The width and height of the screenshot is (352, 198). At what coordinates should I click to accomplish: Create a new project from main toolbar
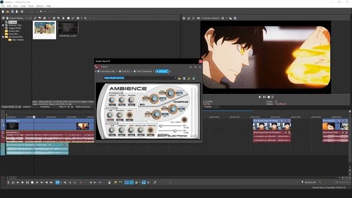point(3,12)
